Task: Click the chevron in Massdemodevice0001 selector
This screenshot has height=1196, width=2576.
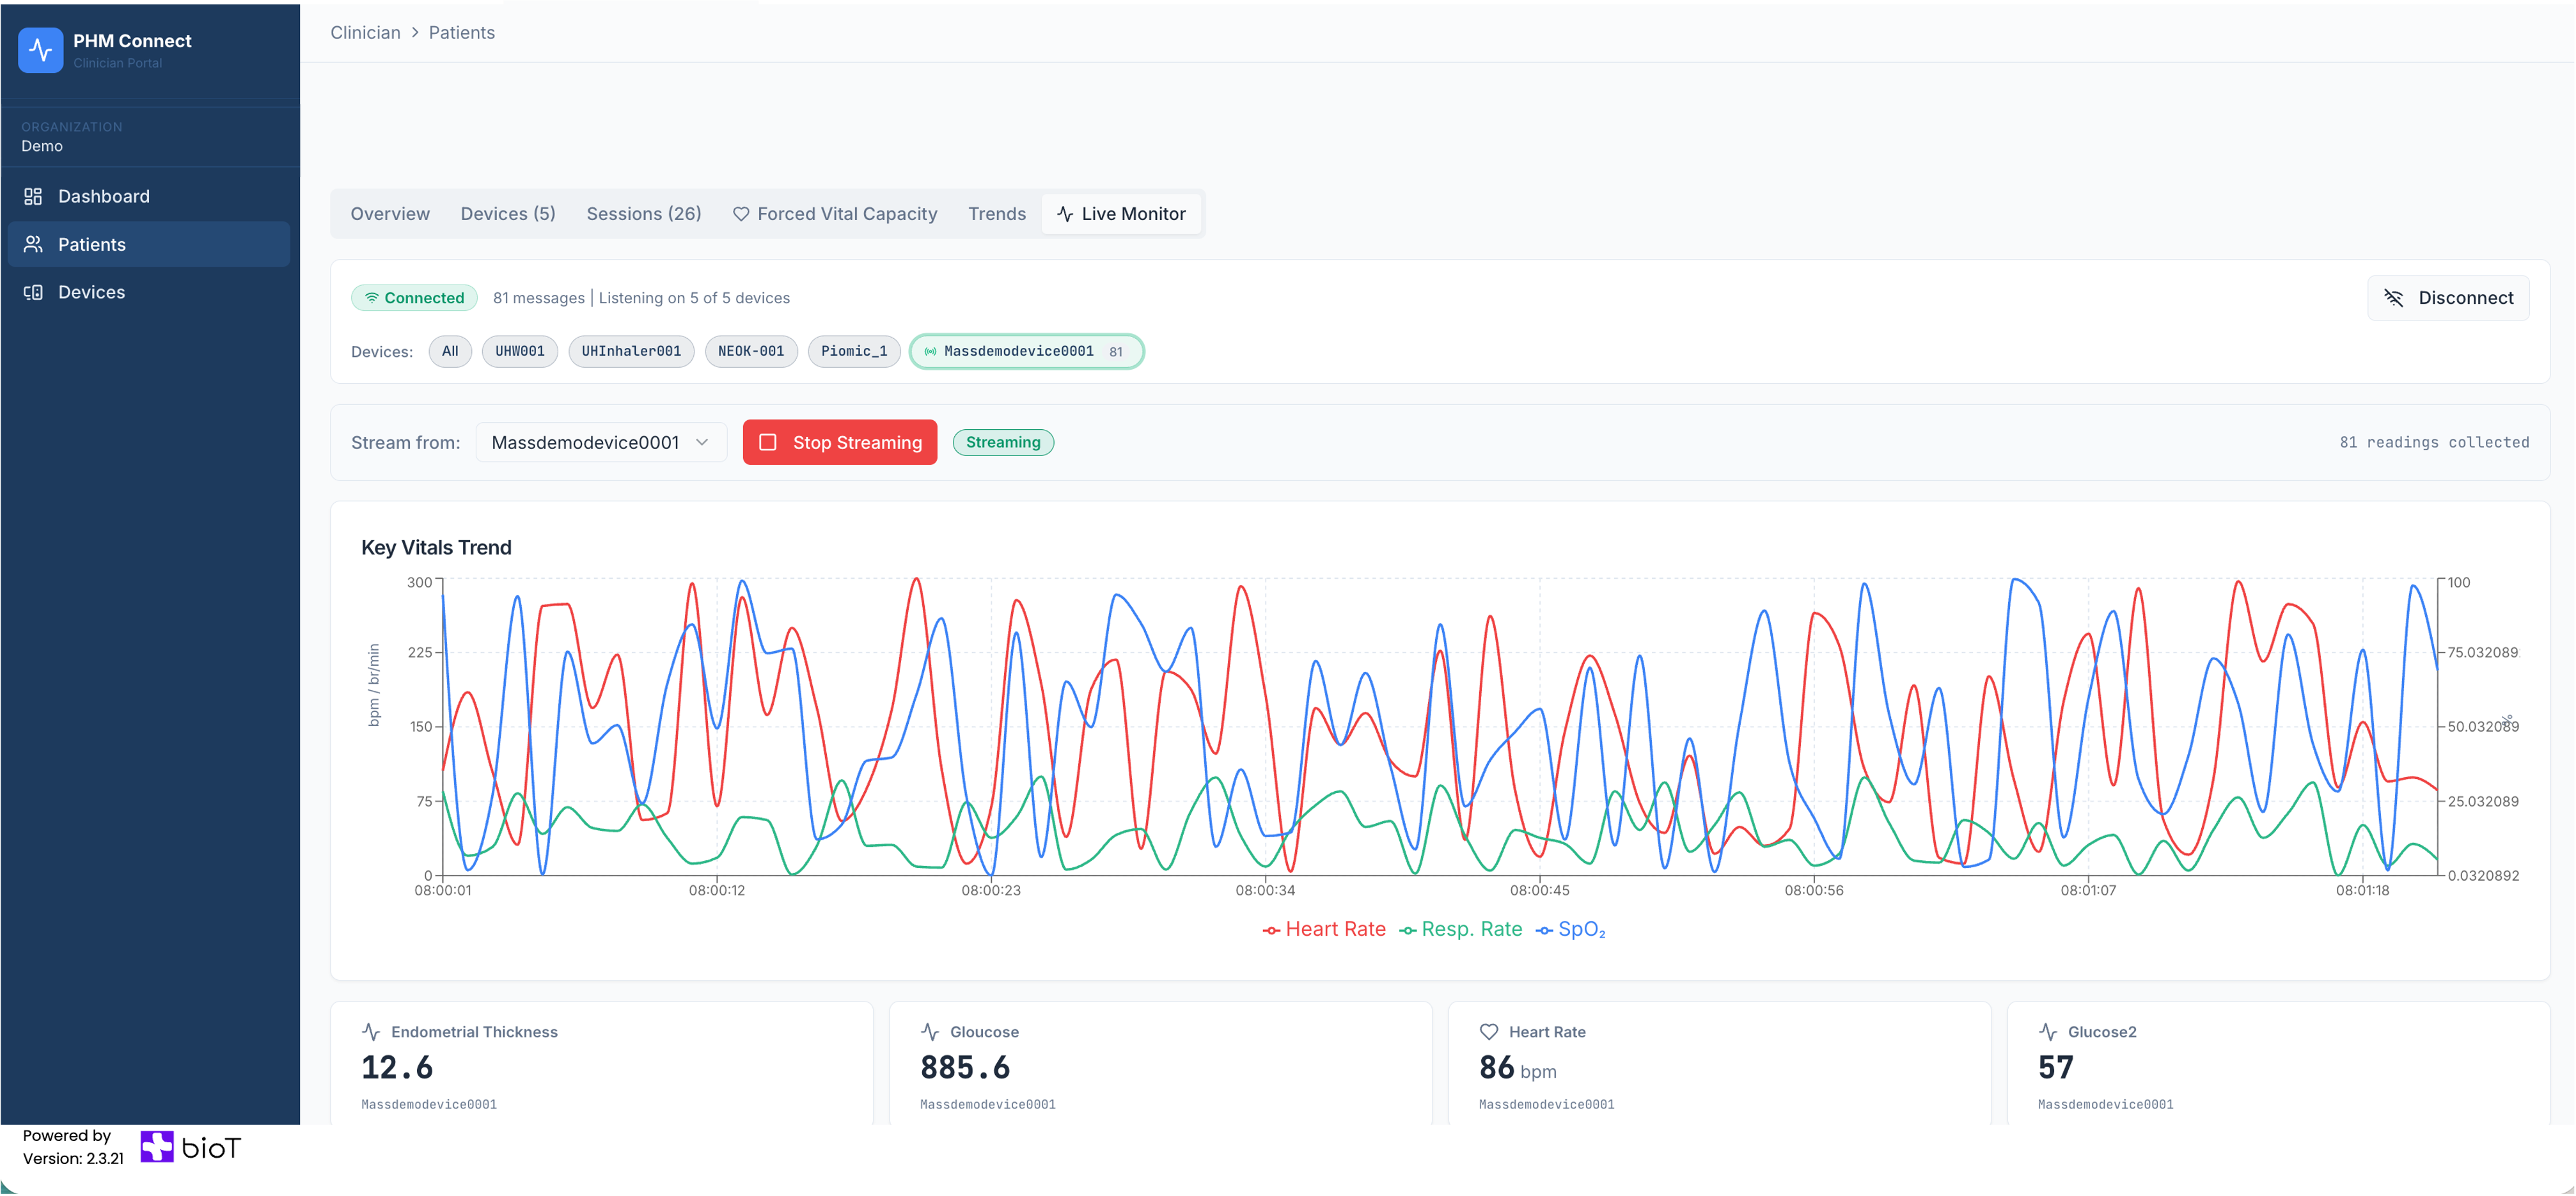Action: tap(702, 442)
